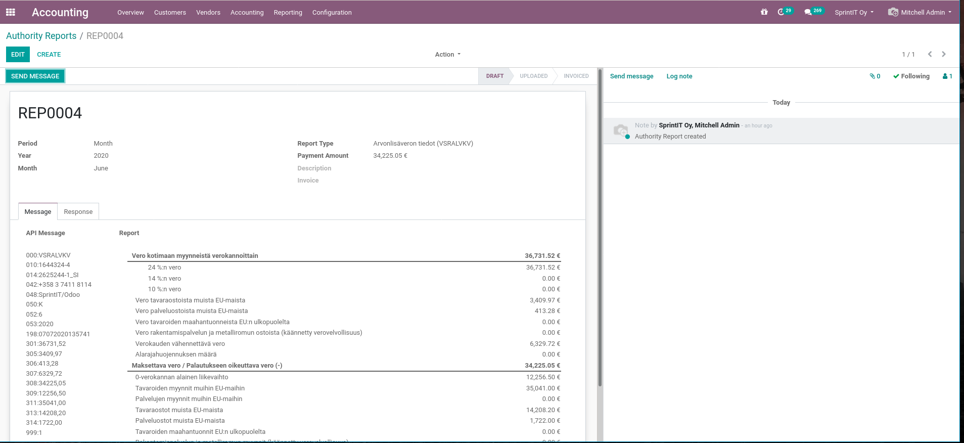Expand the Action dropdown
The height and width of the screenshot is (443, 964).
447,55
